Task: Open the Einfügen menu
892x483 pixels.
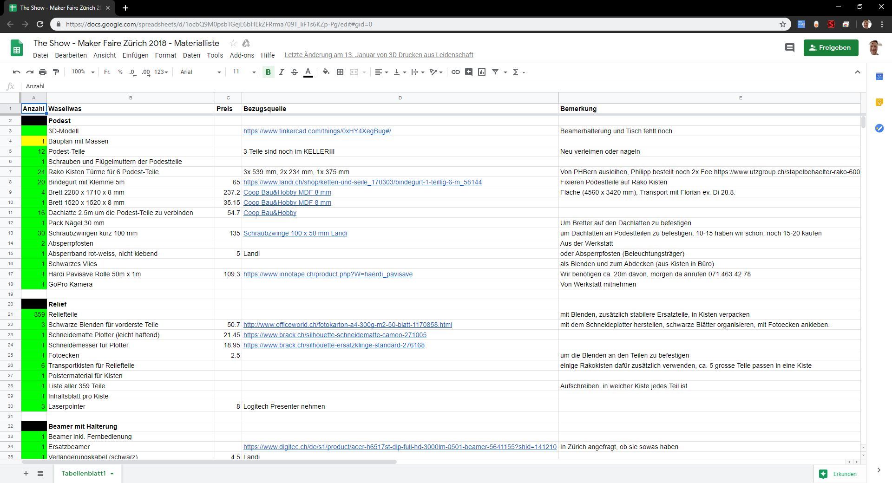Action: coord(135,55)
